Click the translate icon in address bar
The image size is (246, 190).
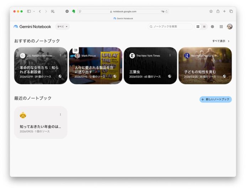(162, 11)
